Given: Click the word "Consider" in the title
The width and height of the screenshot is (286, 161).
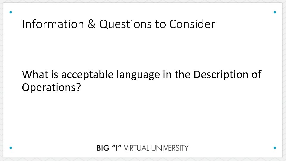Looking at the screenshot, I should pos(192,24).
